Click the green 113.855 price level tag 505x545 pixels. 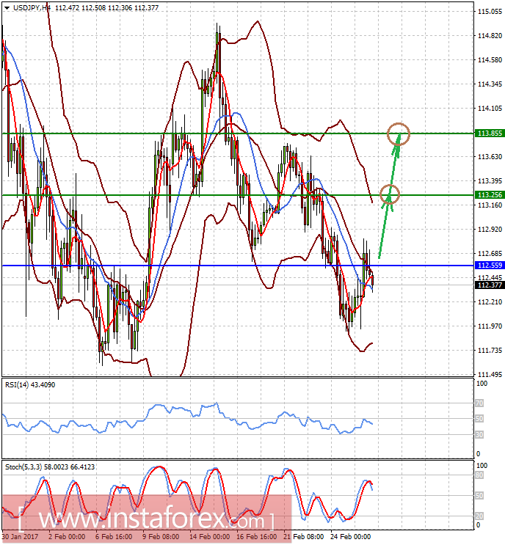tap(490, 133)
